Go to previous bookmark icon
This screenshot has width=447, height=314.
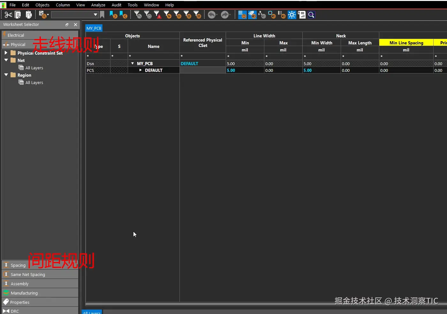tap(123, 15)
